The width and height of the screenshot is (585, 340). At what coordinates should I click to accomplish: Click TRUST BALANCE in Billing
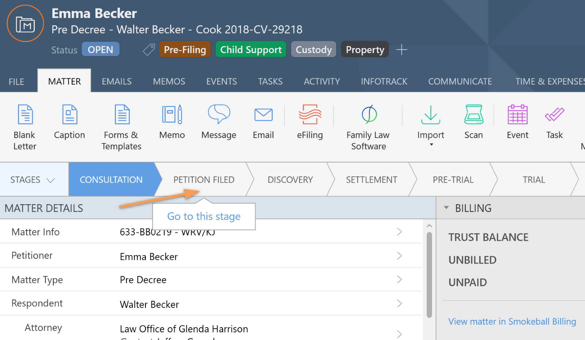click(488, 237)
